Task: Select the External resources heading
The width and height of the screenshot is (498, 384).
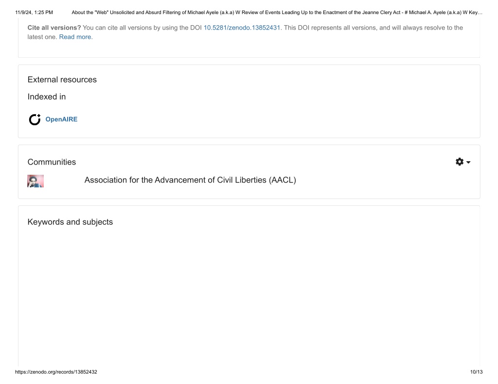Action: tap(62, 80)
